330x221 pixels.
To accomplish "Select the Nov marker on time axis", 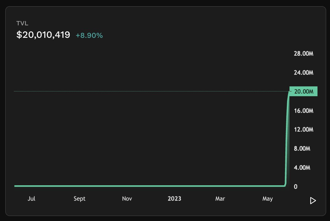I will [127, 198].
